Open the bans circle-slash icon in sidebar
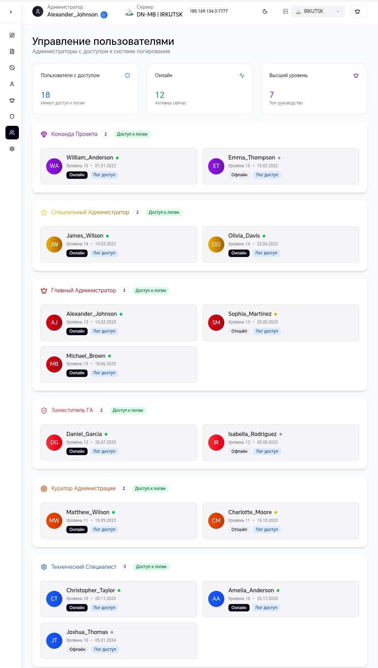This screenshot has height=668, width=378. click(12, 68)
